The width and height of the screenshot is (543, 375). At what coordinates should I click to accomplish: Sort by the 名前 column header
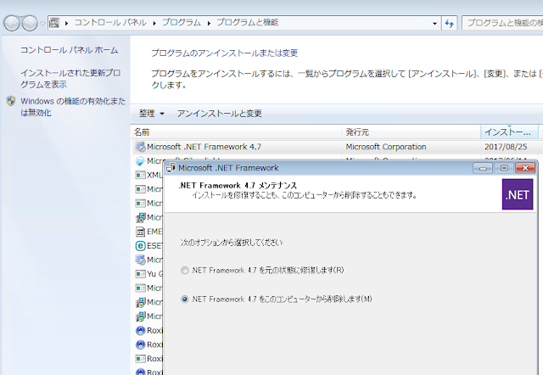point(237,132)
